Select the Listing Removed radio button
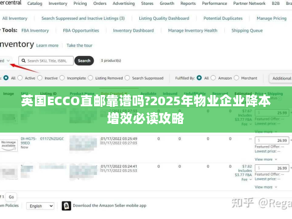Viewport: 292px width, 219px height. (x=90, y=78)
